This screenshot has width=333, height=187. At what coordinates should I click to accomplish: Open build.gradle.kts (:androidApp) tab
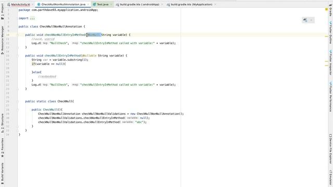(x=139, y=4)
